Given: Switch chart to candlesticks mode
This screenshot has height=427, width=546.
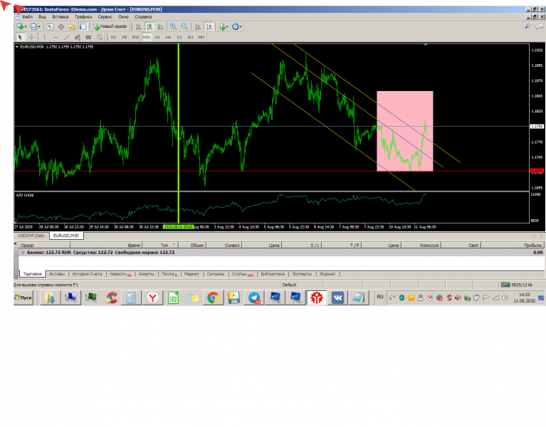Looking at the screenshot, I should pyautogui.click(x=149, y=26).
